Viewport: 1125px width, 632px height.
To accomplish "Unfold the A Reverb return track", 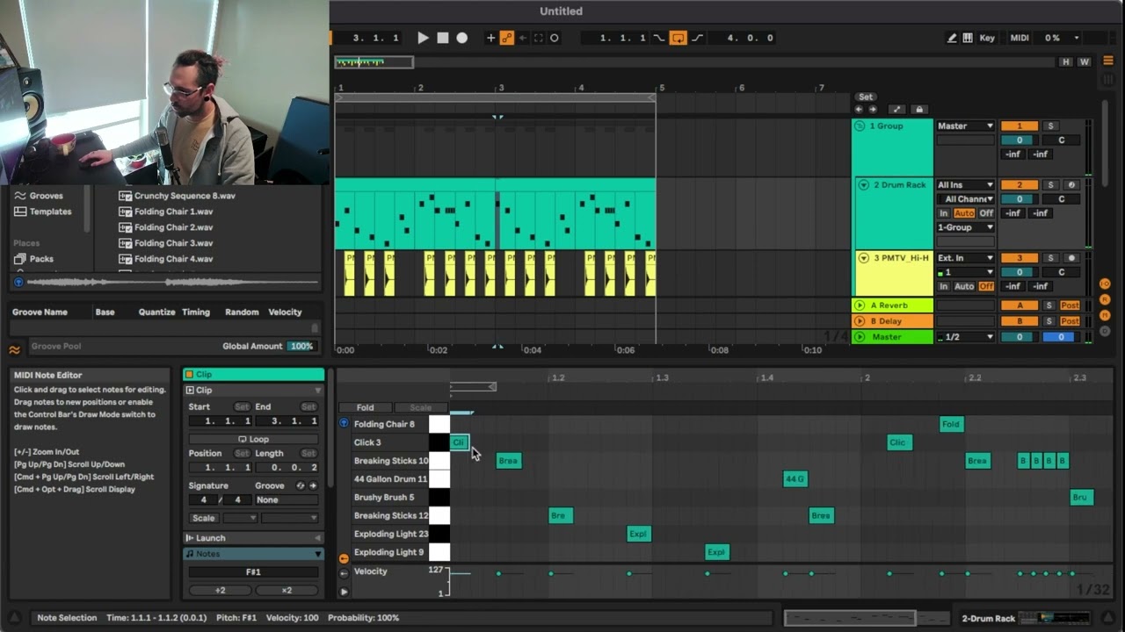I will [x=860, y=305].
